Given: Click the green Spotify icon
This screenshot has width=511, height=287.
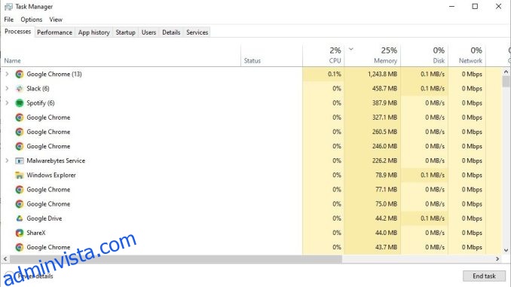Looking at the screenshot, I should (x=20, y=103).
